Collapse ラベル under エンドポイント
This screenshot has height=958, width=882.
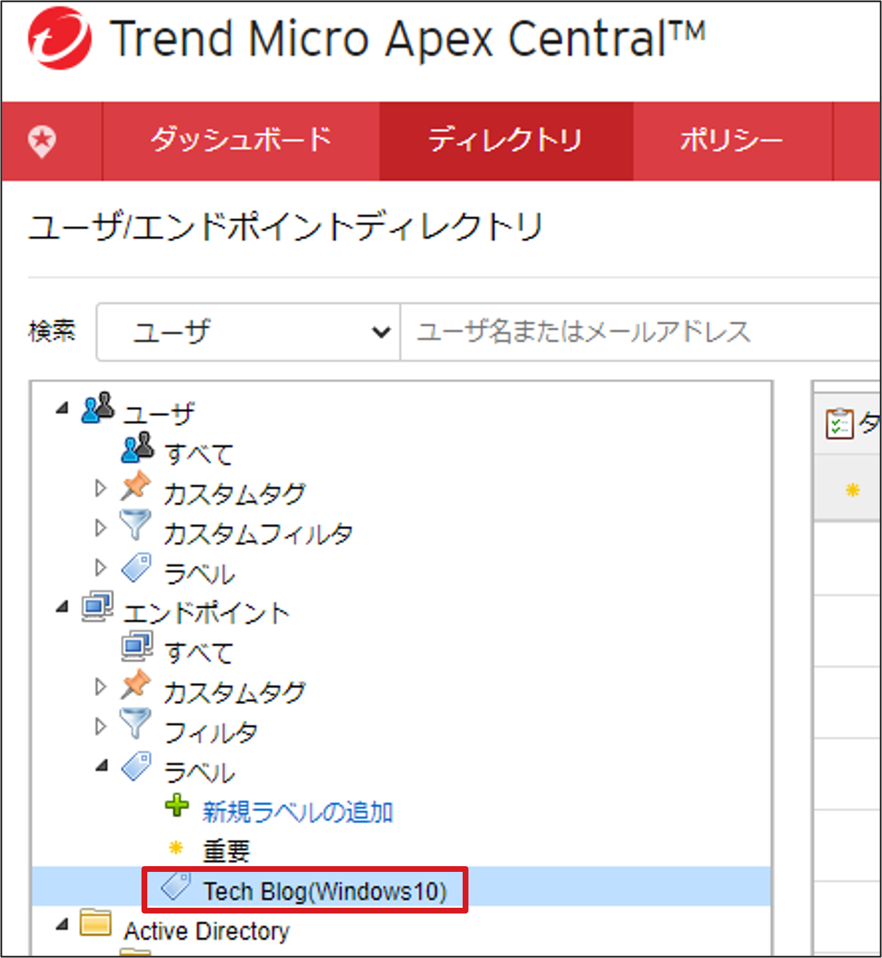[x=102, y=766]
